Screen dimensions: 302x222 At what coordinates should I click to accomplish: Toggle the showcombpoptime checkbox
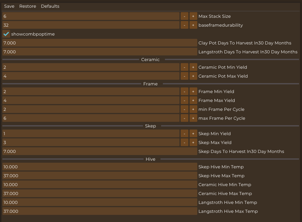[x=6, y=34]
